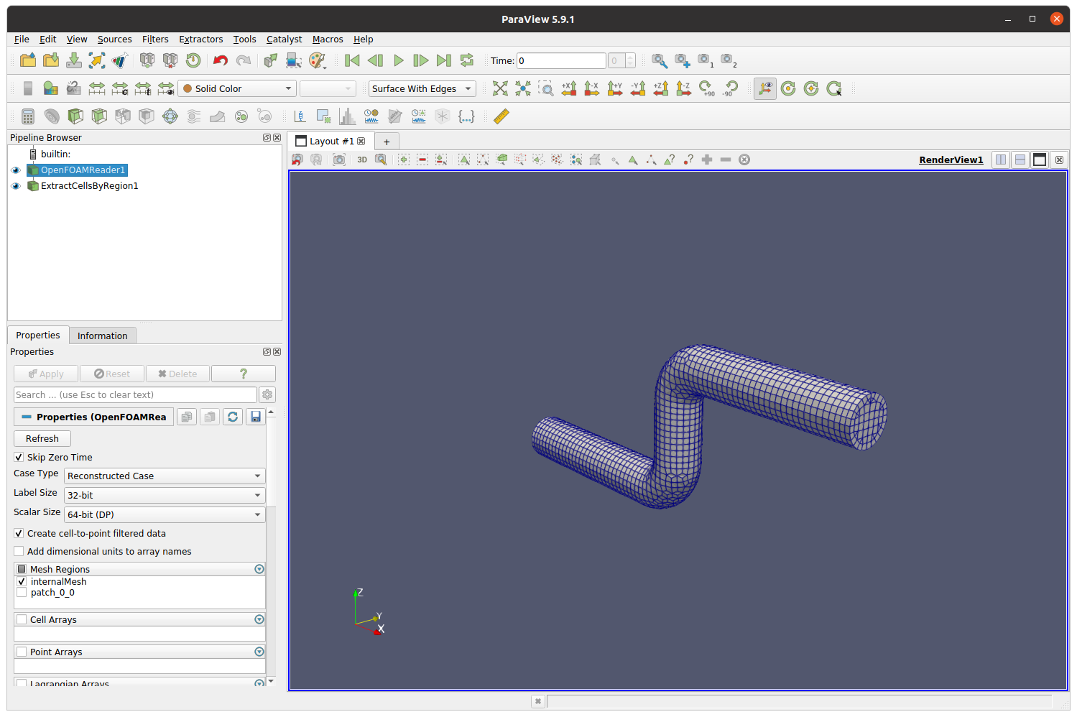The image size is (1077, 717).
Task: Open the Case Type dropdown
Action: point(165,476)
